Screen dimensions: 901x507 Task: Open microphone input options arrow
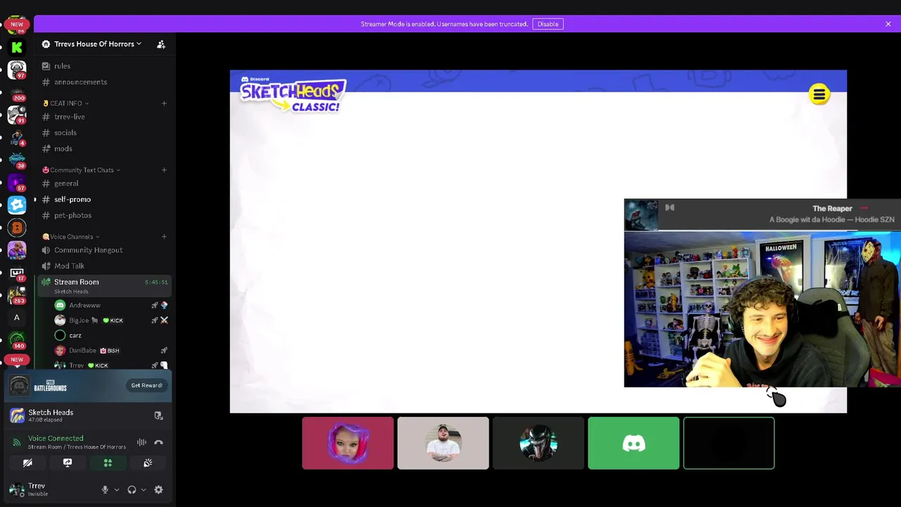116,490
